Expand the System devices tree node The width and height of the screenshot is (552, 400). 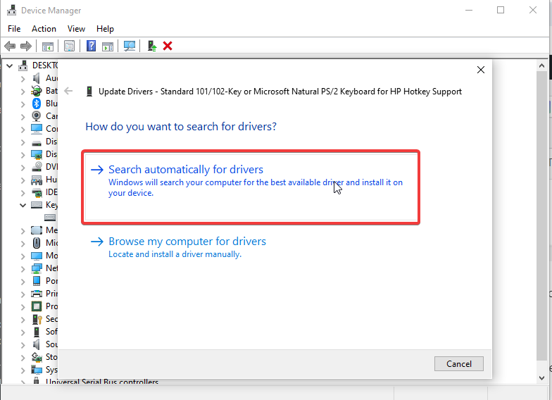(x=23, y=370)
